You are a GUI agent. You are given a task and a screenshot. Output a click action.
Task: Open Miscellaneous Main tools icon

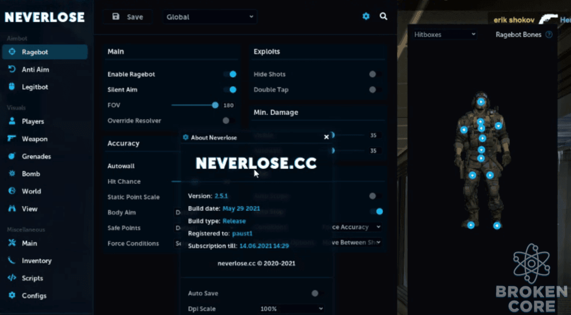12,243
